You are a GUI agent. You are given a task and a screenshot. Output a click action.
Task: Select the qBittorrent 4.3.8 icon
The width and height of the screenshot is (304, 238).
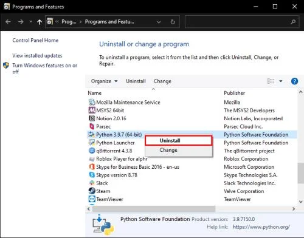pos(92,151)
